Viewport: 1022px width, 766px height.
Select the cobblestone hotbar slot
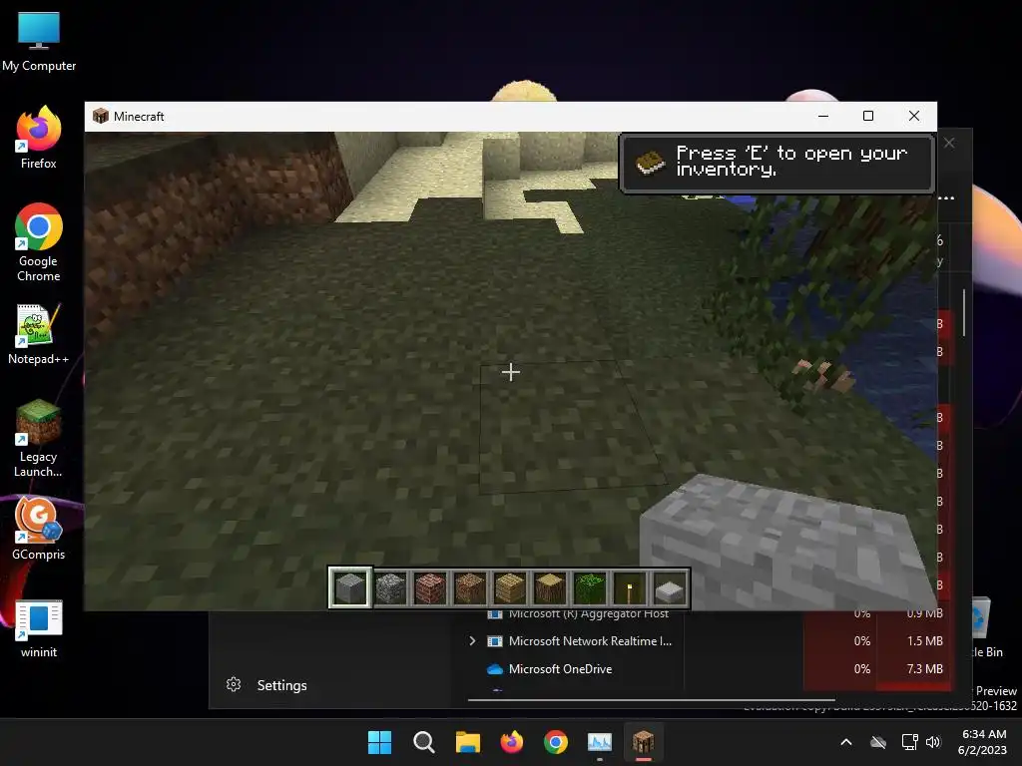pos(390,587)
